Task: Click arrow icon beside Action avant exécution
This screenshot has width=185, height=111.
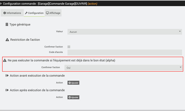Action: point(7,76)
